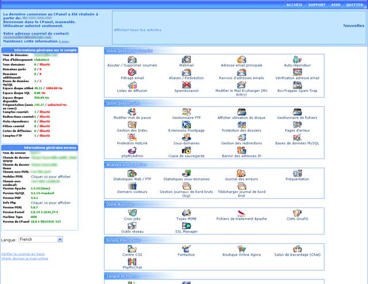
Task: Open the Outils réseau icon
Action: [132, 225]
